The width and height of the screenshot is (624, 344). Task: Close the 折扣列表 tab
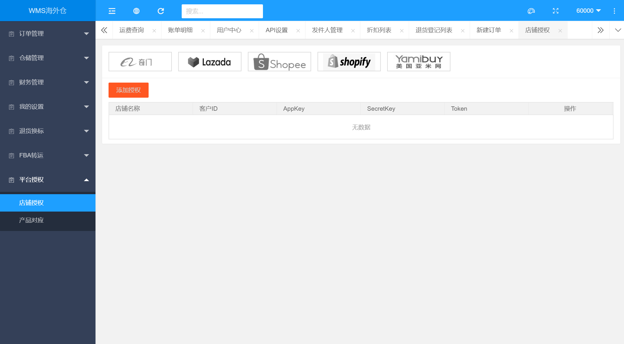[x=402, y=30]
